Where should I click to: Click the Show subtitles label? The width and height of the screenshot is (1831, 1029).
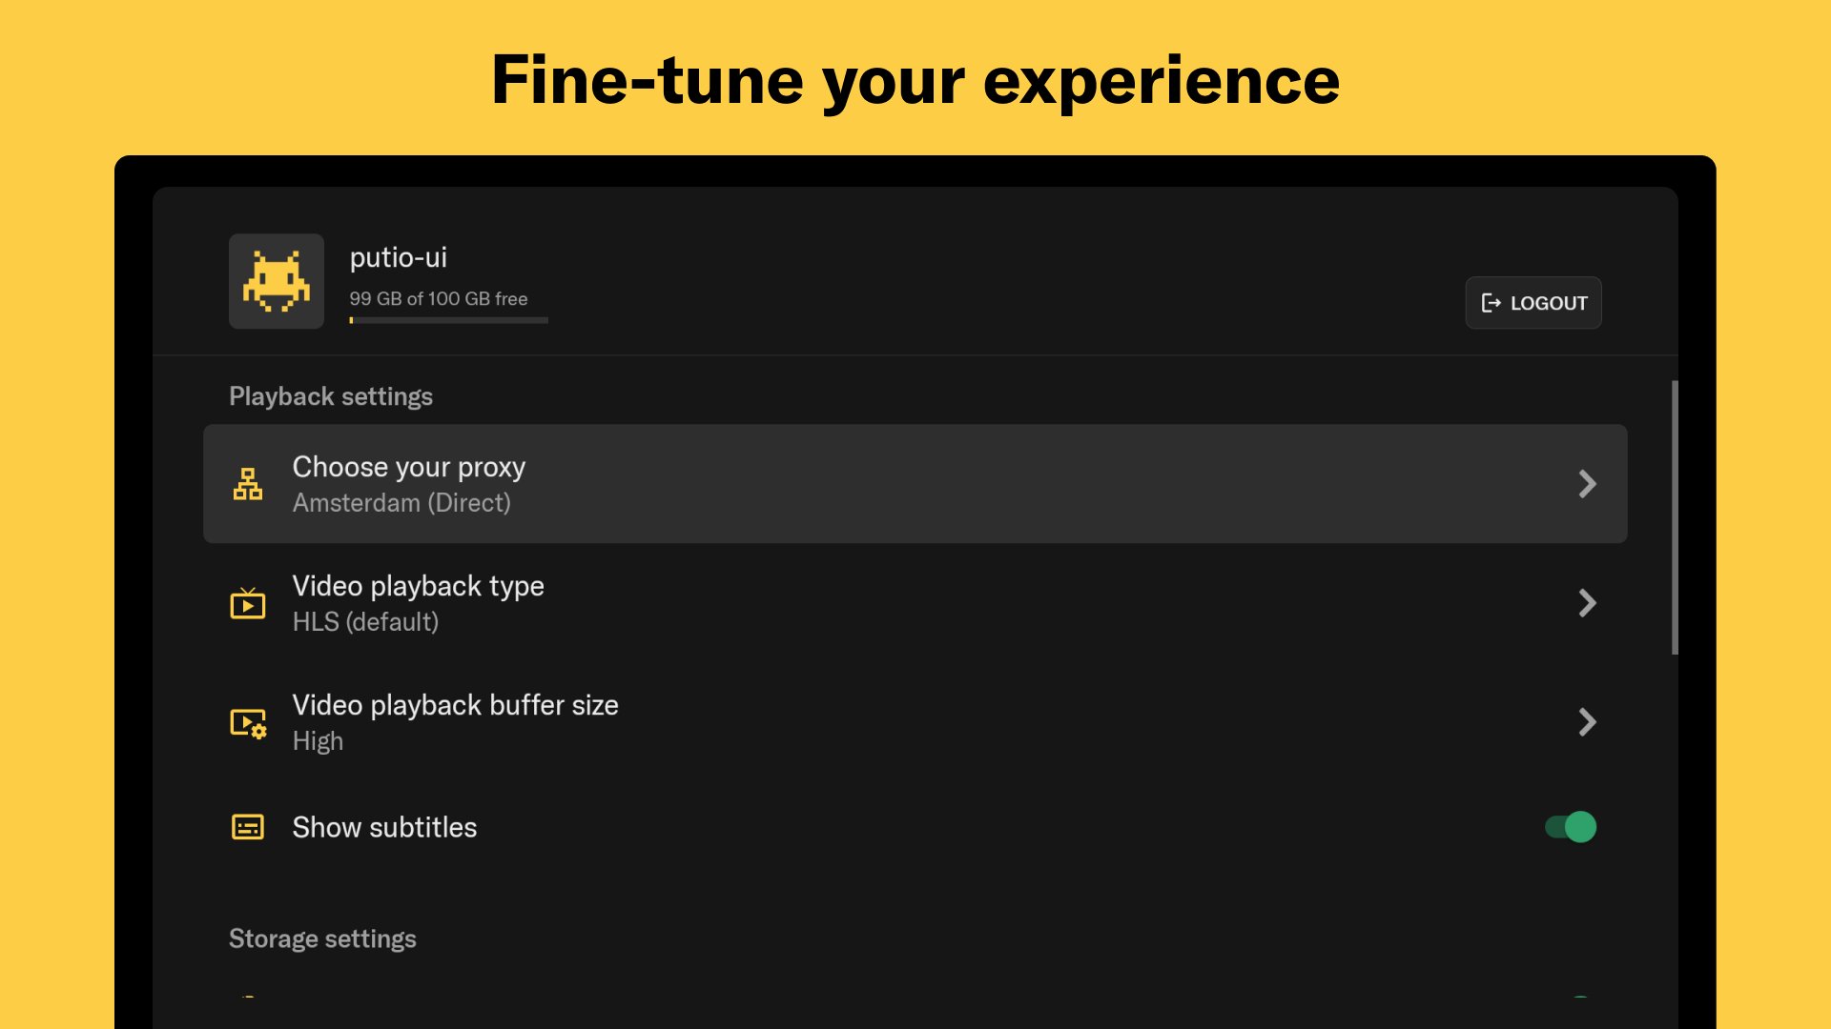coord(384,827)
